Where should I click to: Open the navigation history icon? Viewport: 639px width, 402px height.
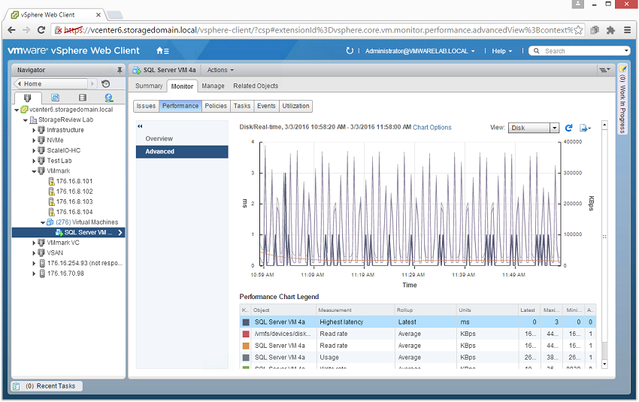pos(105,84)
